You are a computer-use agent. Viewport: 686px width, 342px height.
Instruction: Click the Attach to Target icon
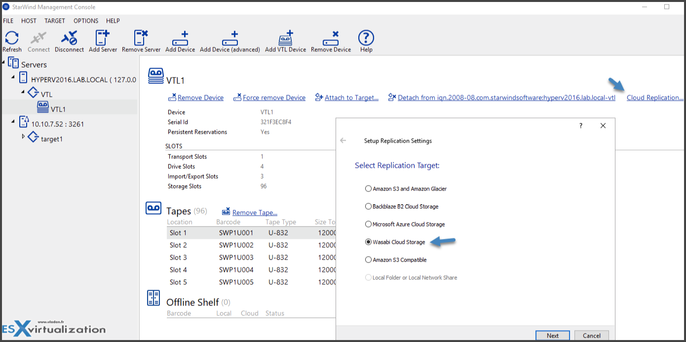(x=319, y=97)
